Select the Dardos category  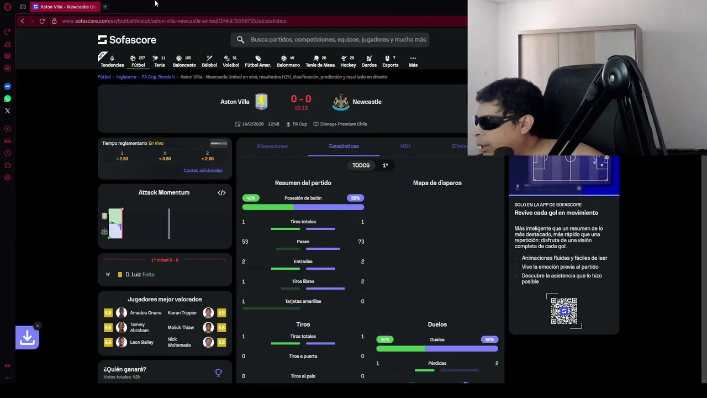coord(369,61)
